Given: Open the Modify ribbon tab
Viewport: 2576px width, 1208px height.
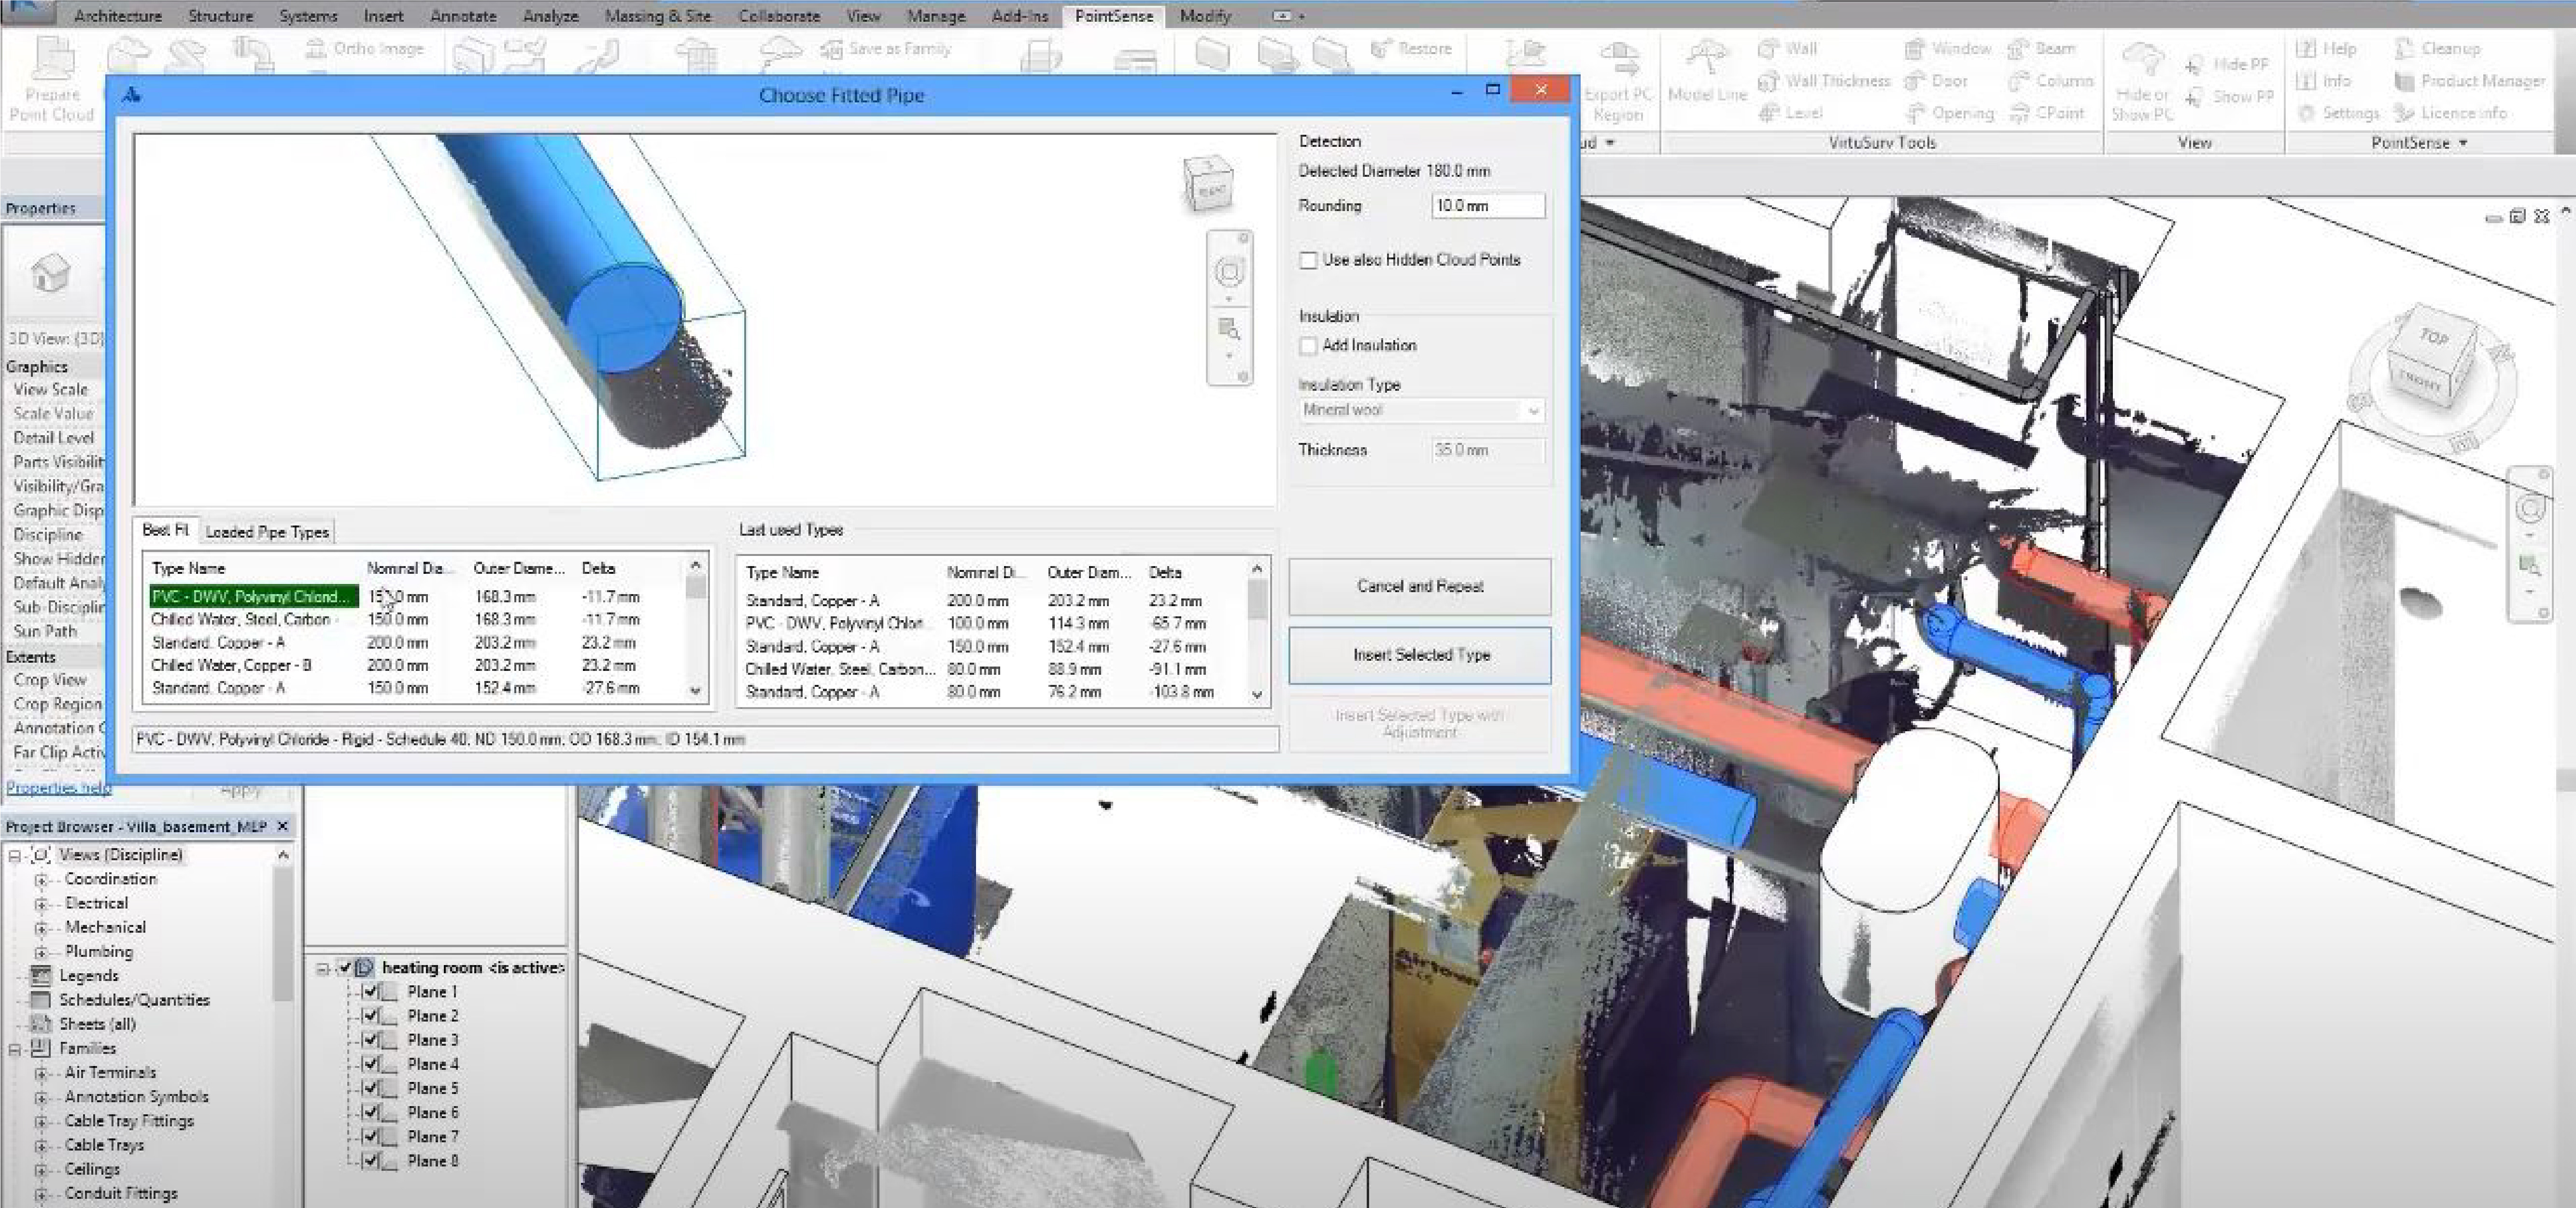Looking at the screenshot, I should tap(1205, 16).
